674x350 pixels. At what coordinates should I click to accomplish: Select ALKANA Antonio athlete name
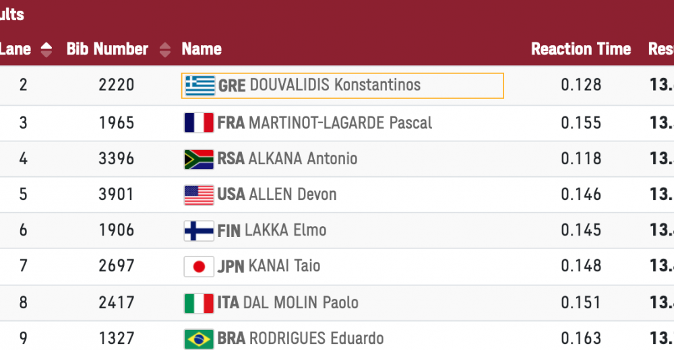click(x=303, y=159)
